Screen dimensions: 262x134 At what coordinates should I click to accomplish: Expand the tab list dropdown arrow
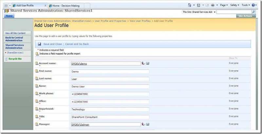click(x=10, y=6)
